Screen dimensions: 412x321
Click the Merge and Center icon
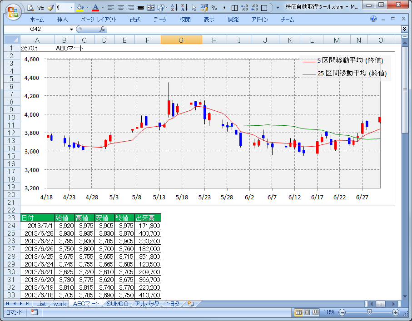[x=151, y=8]
